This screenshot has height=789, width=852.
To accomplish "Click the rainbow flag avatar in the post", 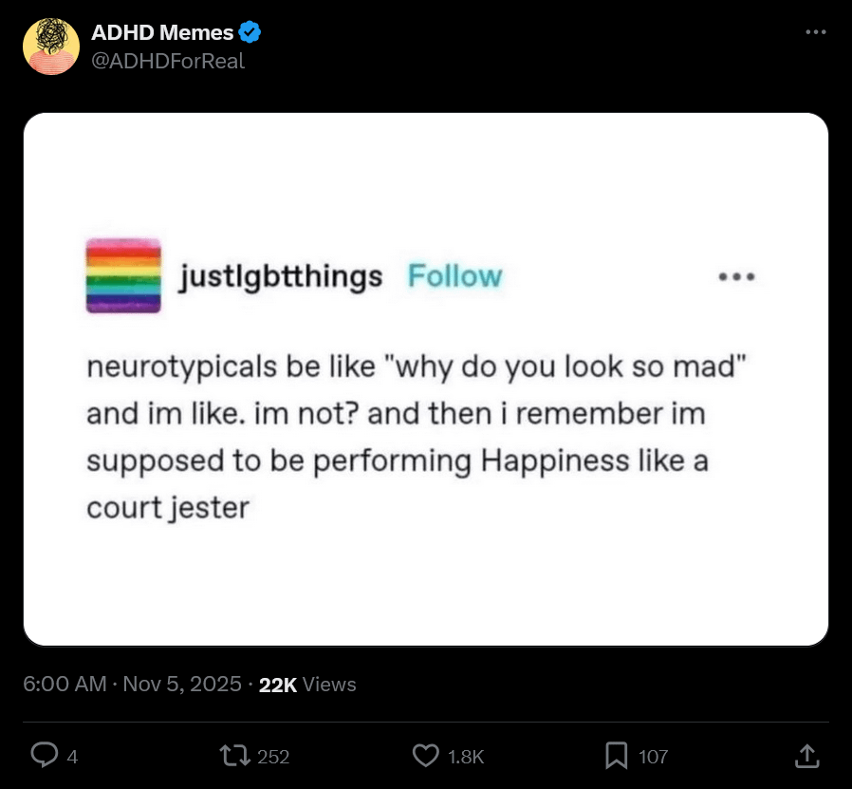I will tap(123, 275).
